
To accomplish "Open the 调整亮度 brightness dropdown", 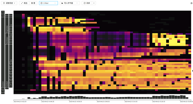I will click(9, 3).
